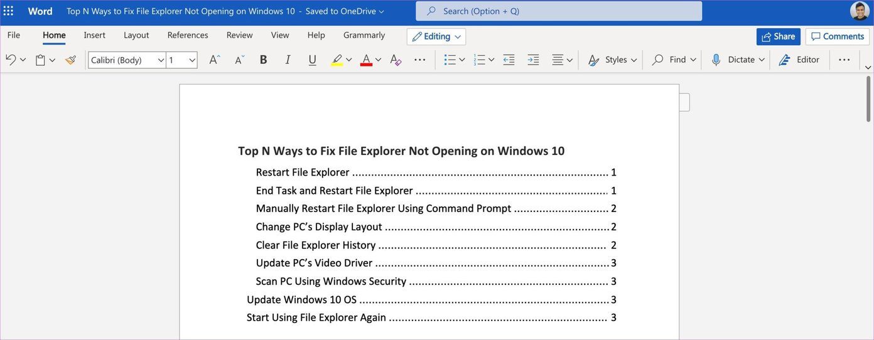Switch the Editing mode dropdown
The height and width of the screenshot is (340, 874).
pyautogui.click(x=436, y=36)
